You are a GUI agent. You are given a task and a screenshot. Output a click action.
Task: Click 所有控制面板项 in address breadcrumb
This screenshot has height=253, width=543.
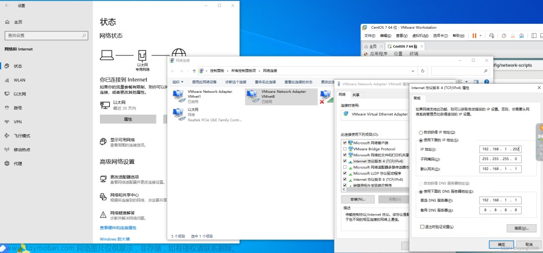tap(243, 71)
